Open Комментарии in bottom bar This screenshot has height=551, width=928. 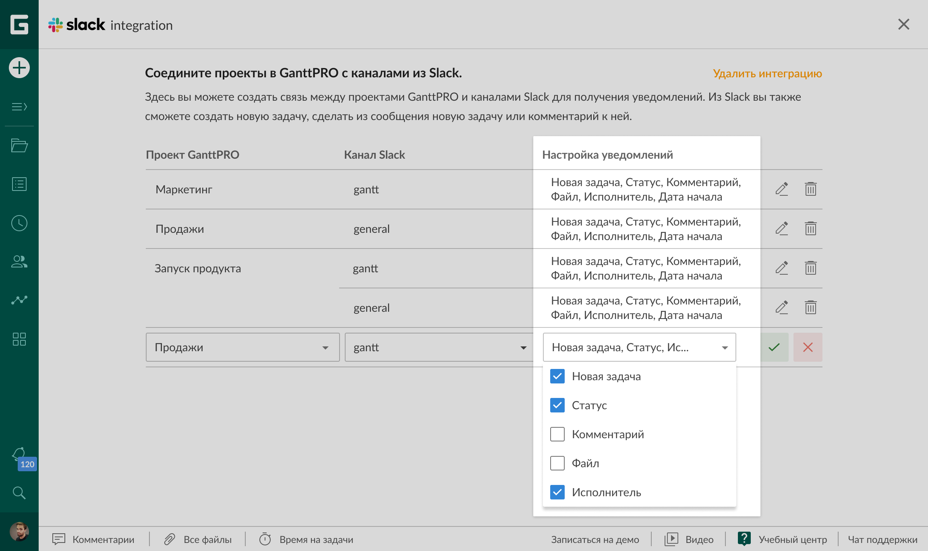[x=93, y=539]
